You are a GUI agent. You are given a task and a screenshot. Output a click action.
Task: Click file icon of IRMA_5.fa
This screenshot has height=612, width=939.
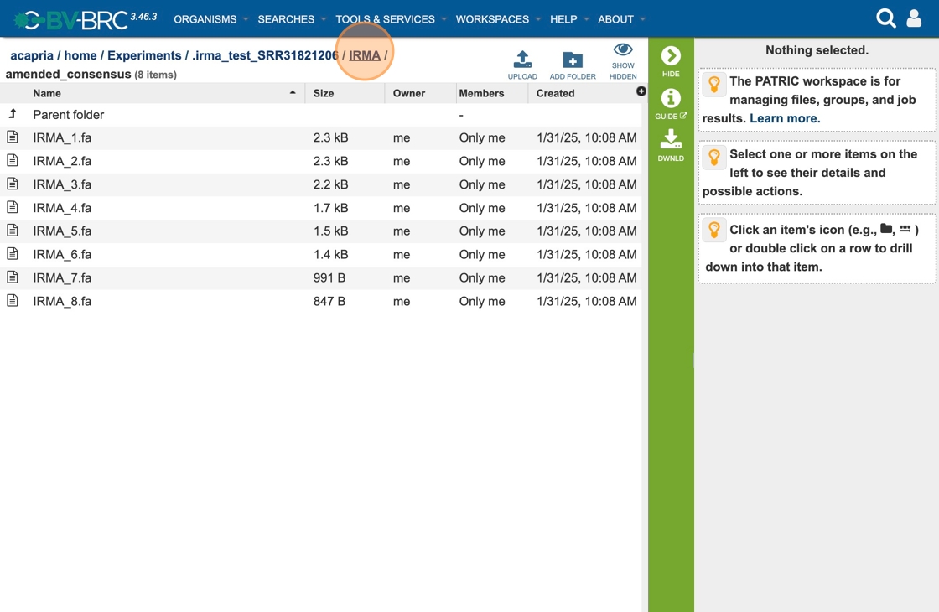pos(12,231)
